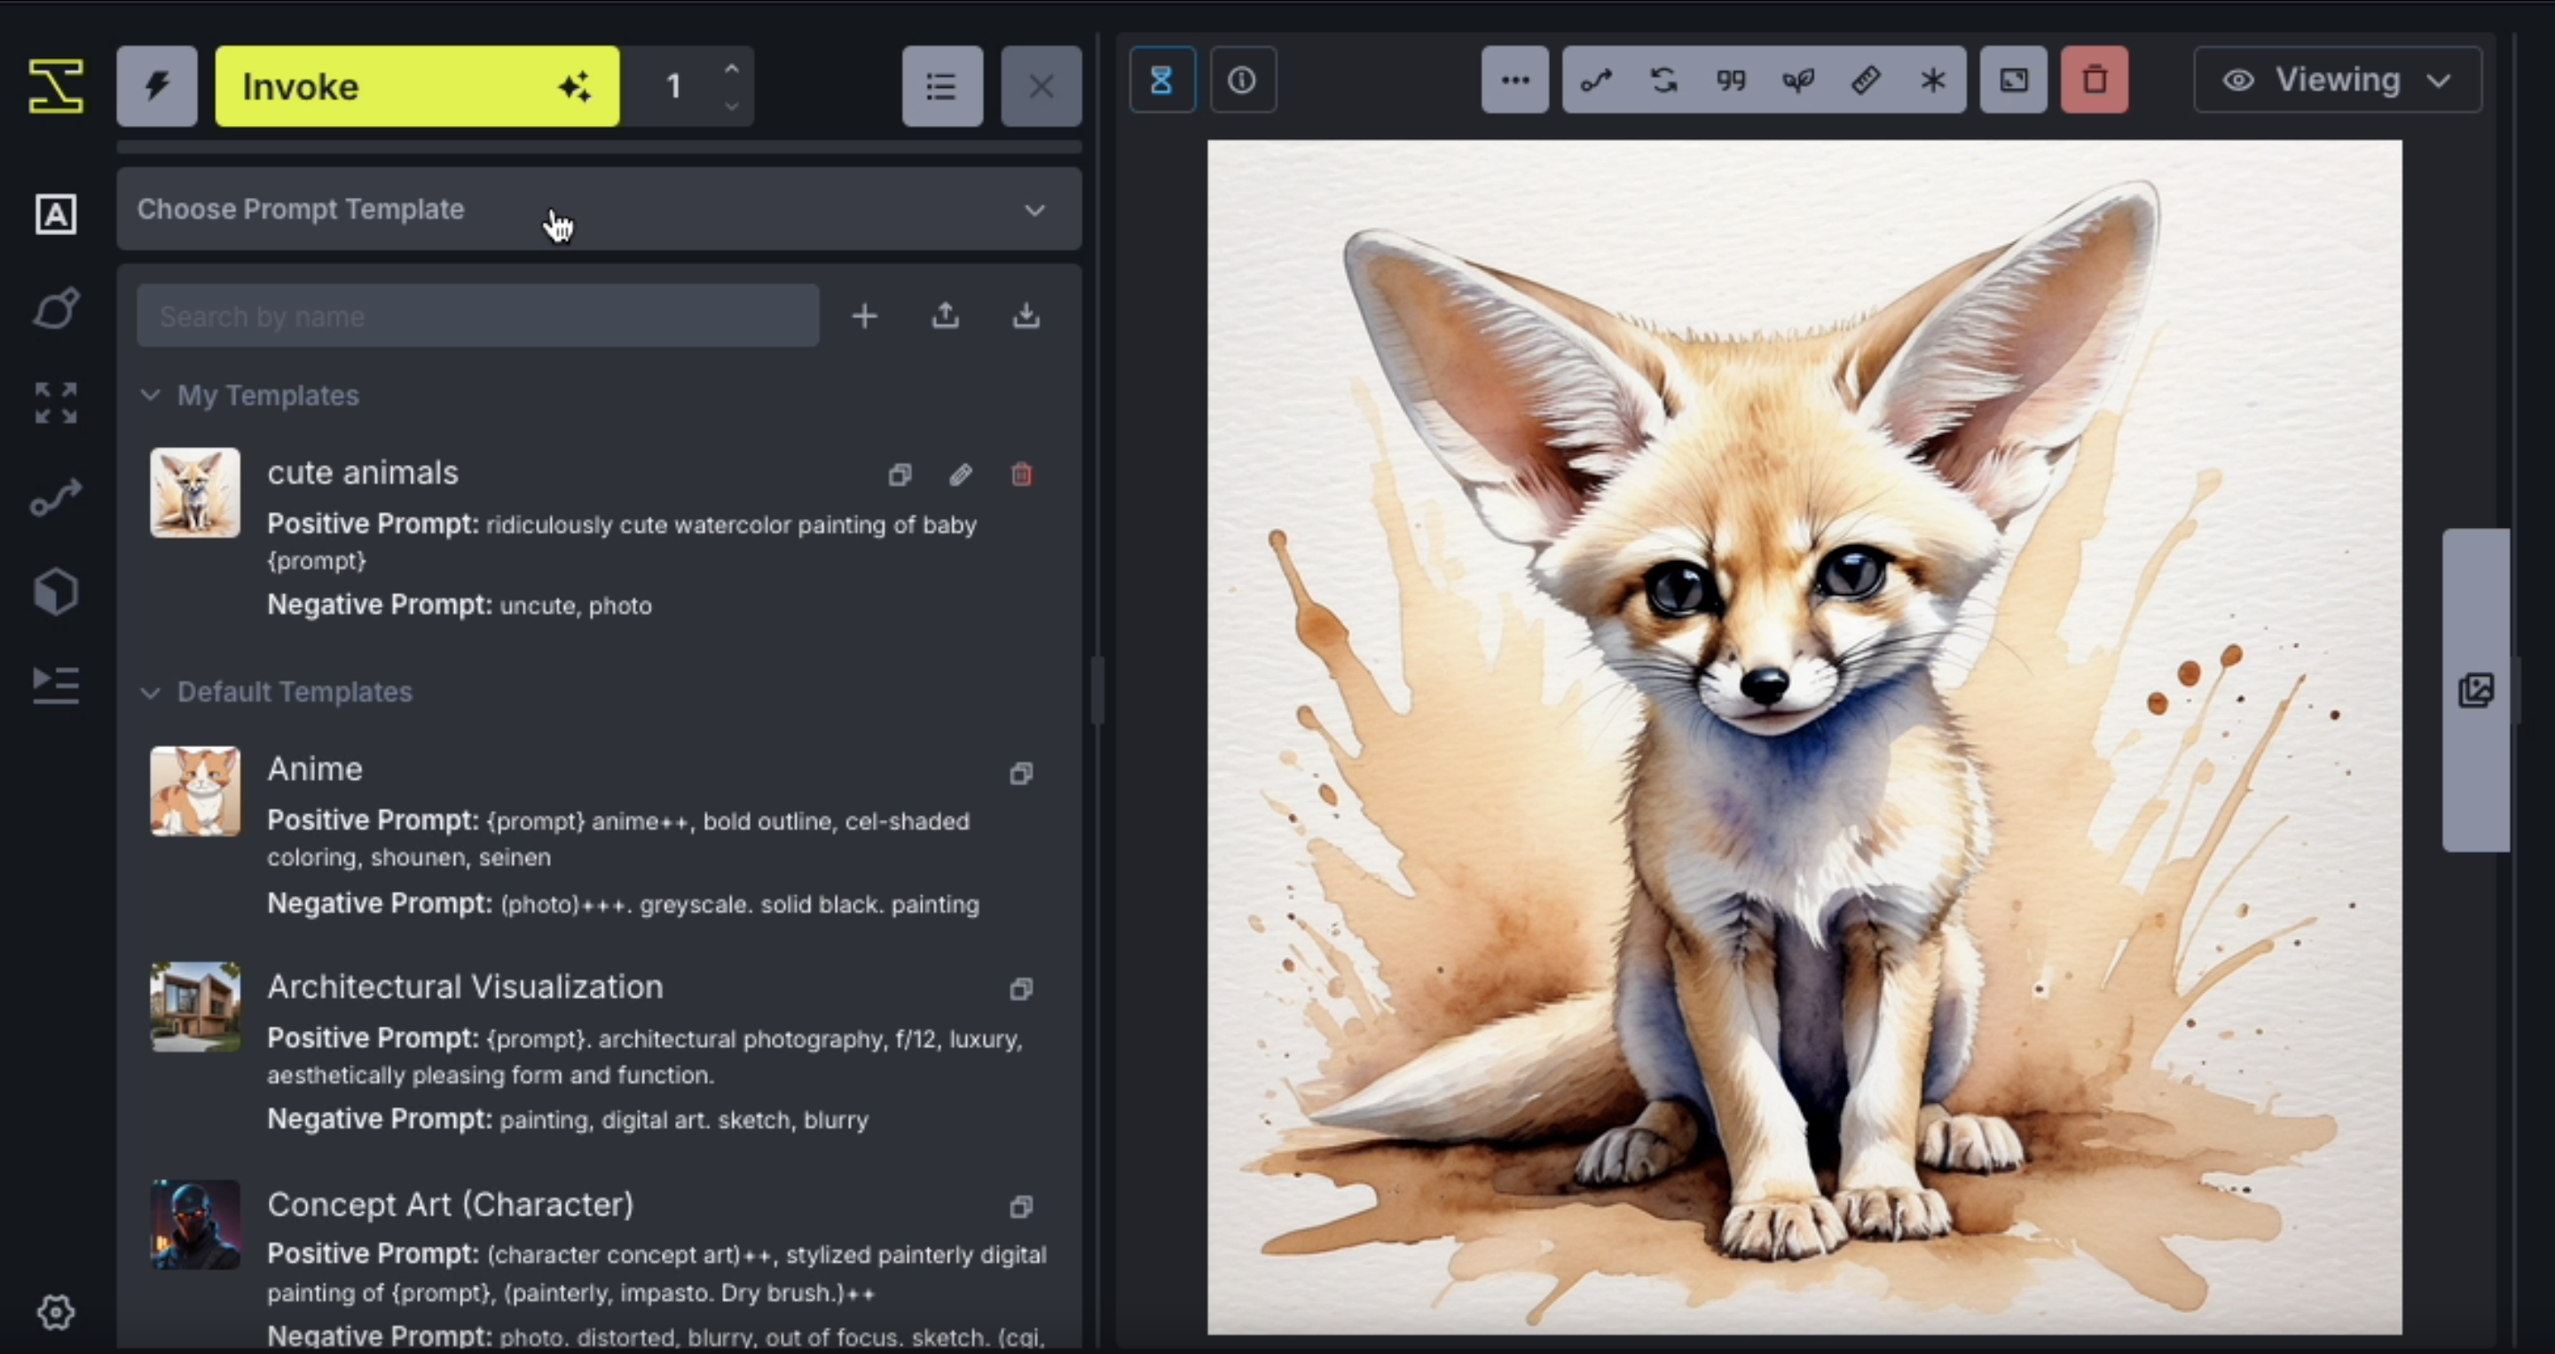The width and height of the screenshot is (2555, 1354).
Task: Open the queue list icon button
Action: click(x=941, y=86)
